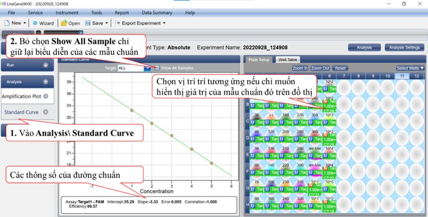
Task: Uncheck the Show All Samples checkbox
Action: pyautogui.click(x=157, y=68)
